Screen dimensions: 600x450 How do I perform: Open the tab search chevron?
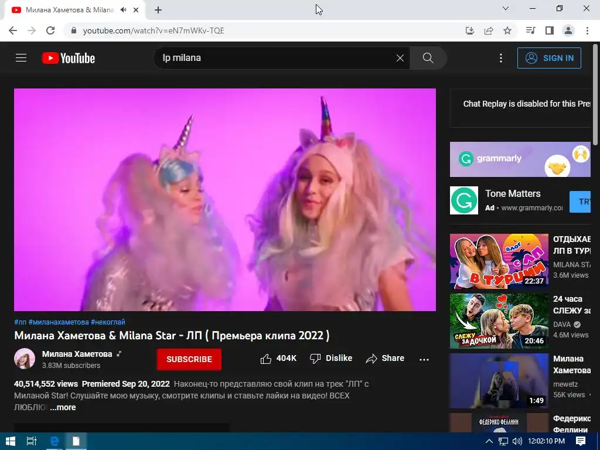pos(506,8)
